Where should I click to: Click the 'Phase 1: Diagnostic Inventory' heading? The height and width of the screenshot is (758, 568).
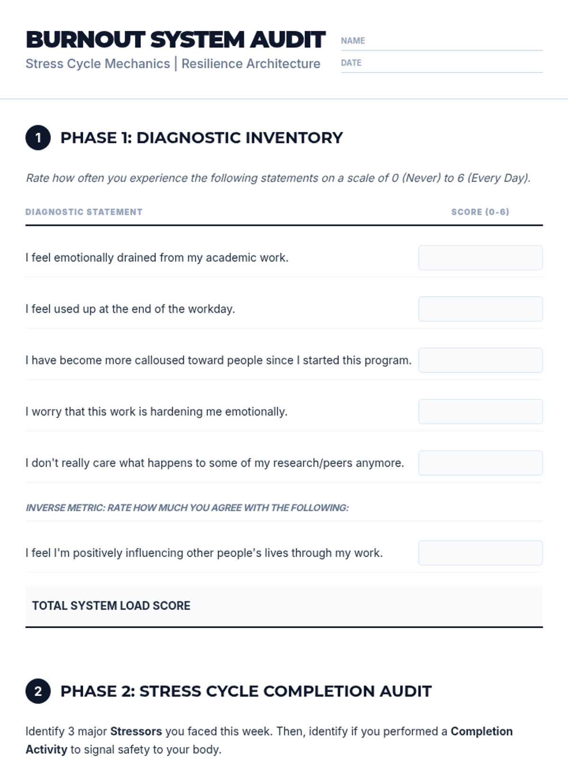[201, 138]
